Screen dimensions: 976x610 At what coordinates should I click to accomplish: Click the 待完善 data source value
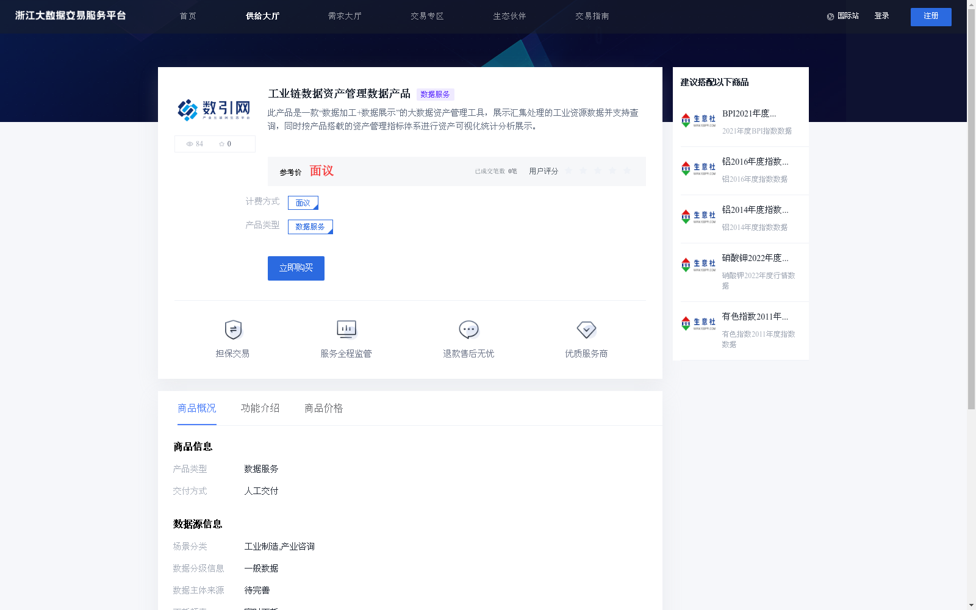click(257, 590)
